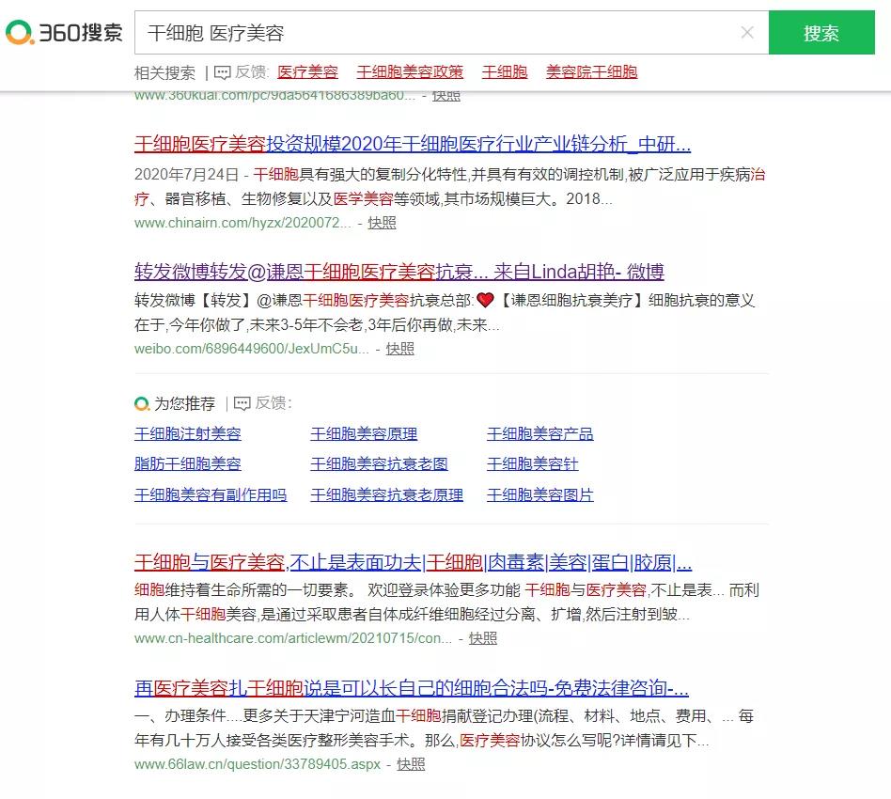The image size is (891, 799).
Task: Click the 2020年7月24日 date in chinairn snippet
Action: pos(186,175)
